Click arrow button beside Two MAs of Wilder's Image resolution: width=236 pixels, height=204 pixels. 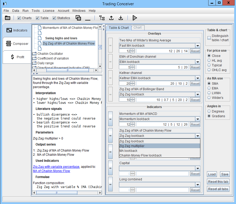[x=110, y=46]
